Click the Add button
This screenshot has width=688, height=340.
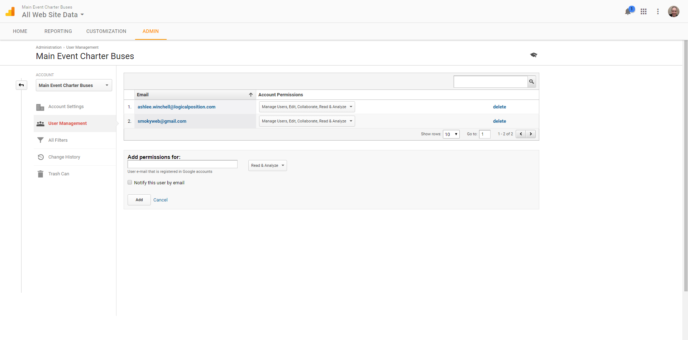139,200
